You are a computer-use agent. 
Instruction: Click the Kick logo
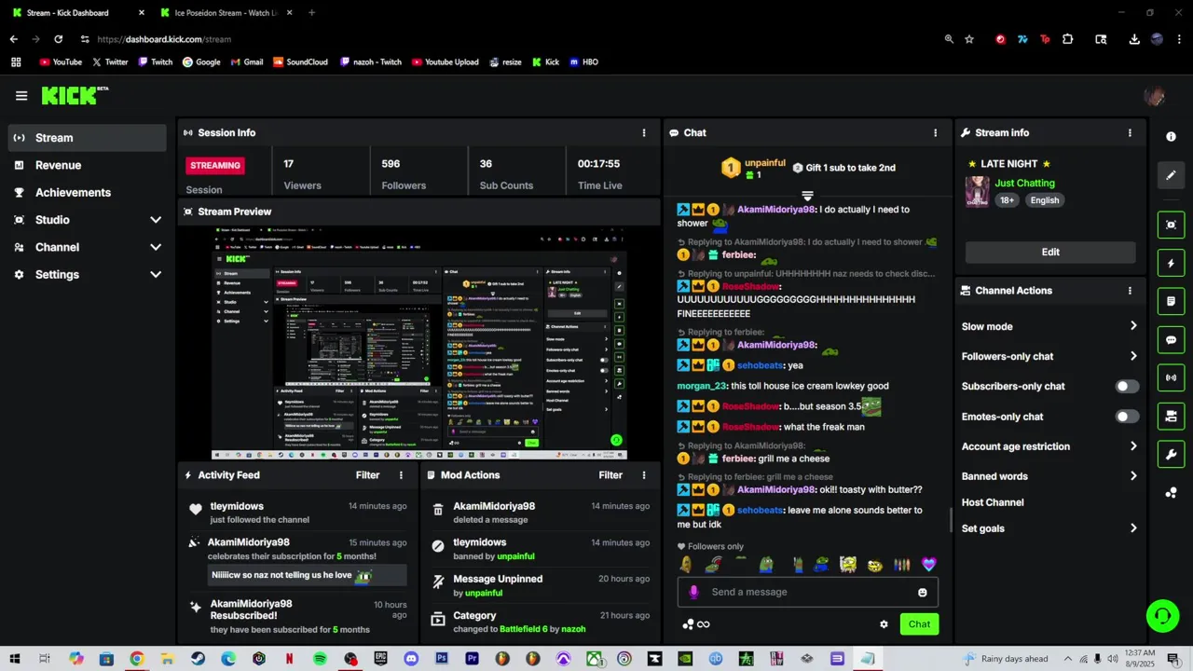point(75,95)
